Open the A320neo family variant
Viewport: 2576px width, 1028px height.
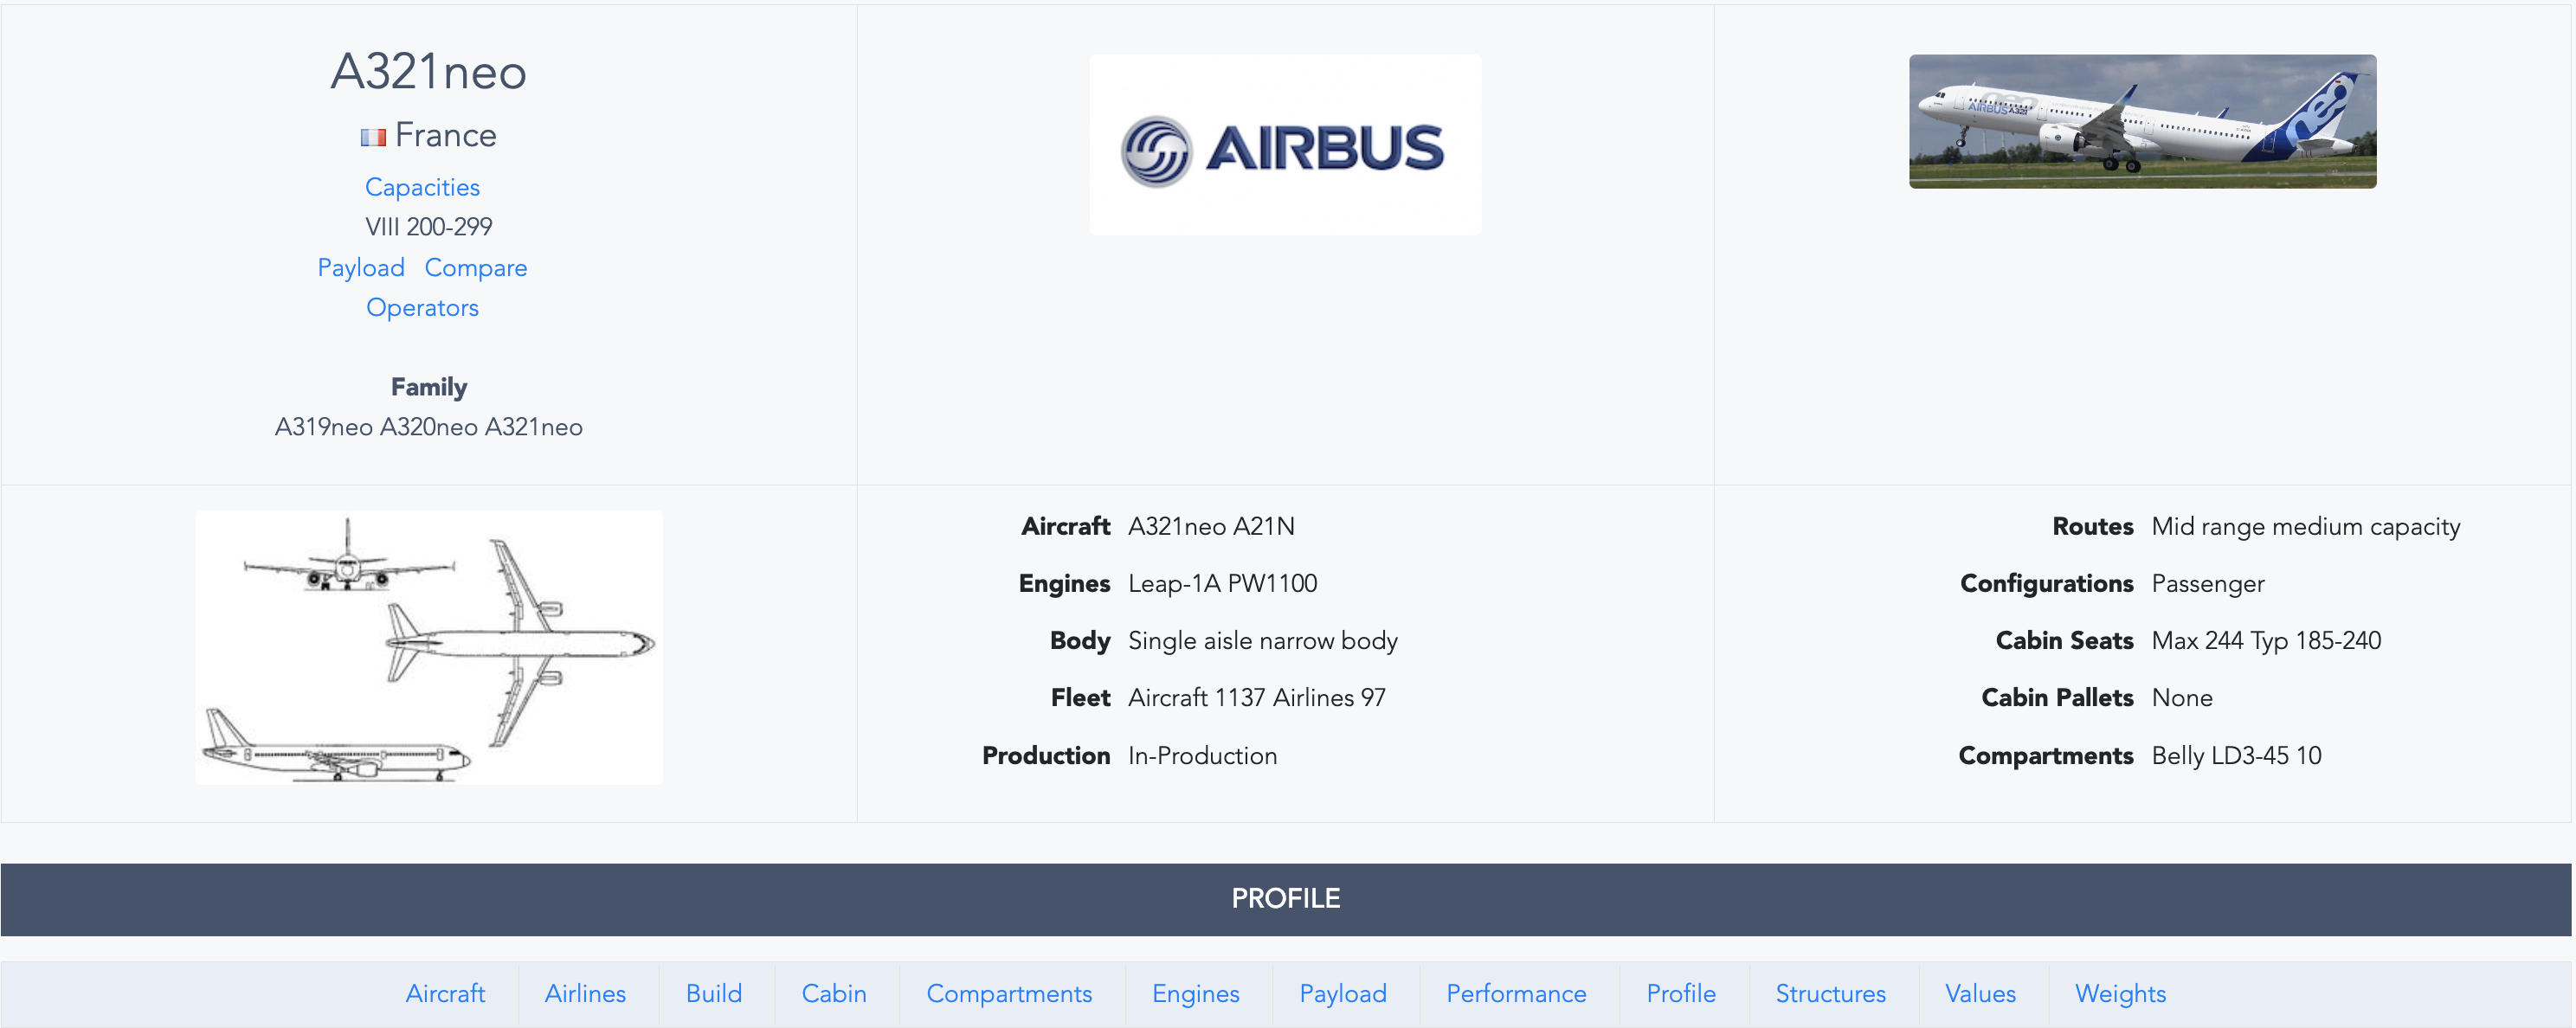[428, 427]
